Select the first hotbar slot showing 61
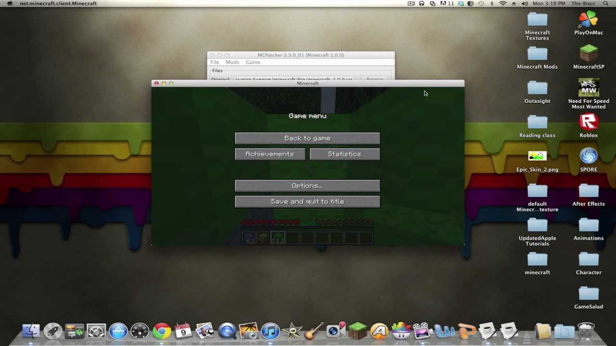Viewport: 616px width, 346px height. click(249, 237)
